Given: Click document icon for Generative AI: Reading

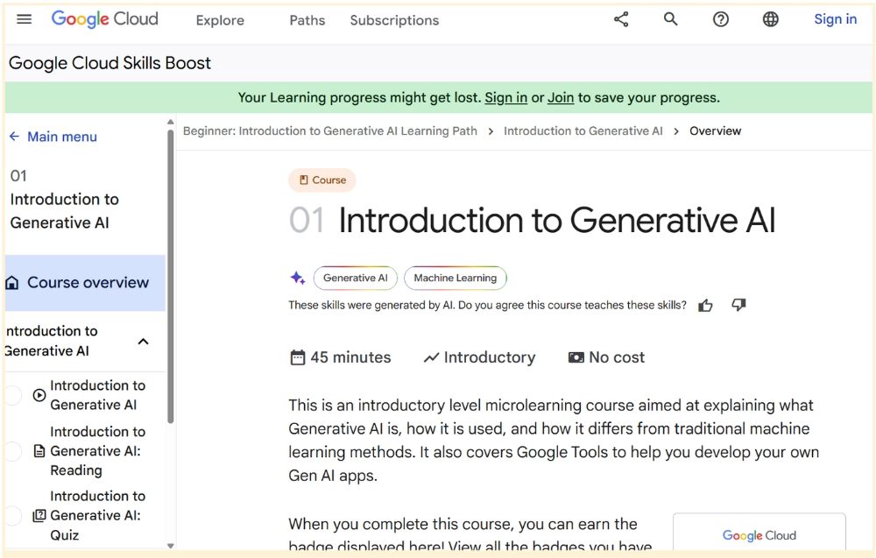Looking at the screenshot, I should [x=39, y=451].
